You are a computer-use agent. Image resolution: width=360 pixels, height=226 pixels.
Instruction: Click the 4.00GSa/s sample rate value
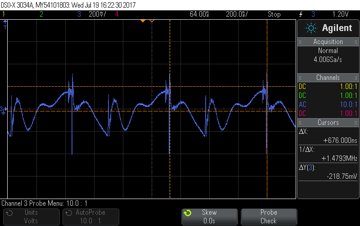328,60
